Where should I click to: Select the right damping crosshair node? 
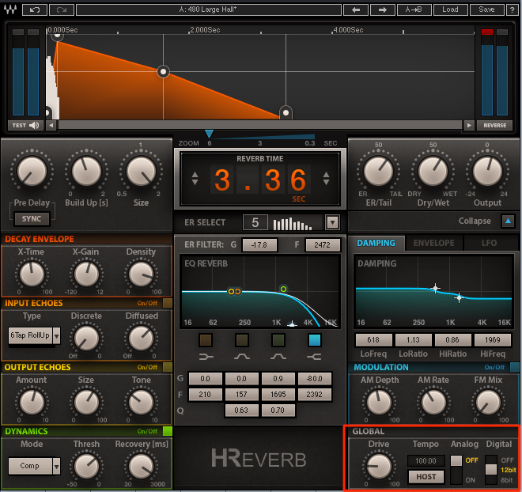click(x=459, y=297)
